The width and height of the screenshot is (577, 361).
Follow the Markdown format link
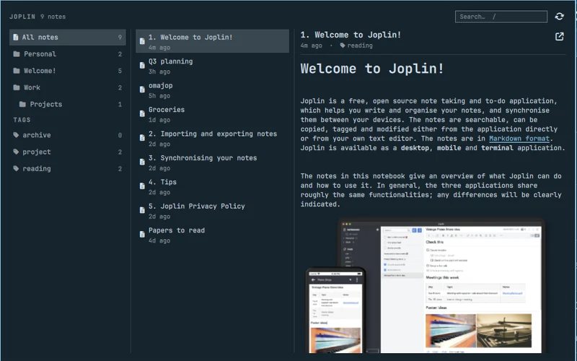(519, 139)
